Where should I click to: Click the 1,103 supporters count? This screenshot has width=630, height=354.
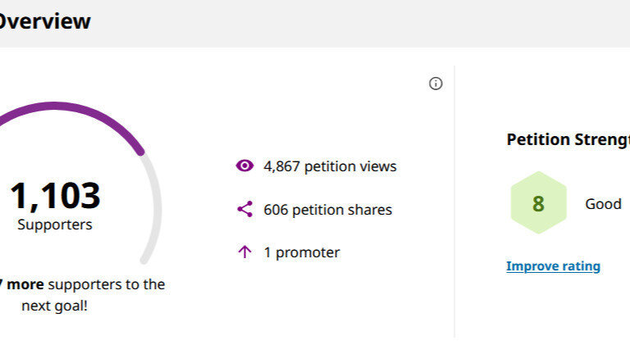[x=55, y=196]
